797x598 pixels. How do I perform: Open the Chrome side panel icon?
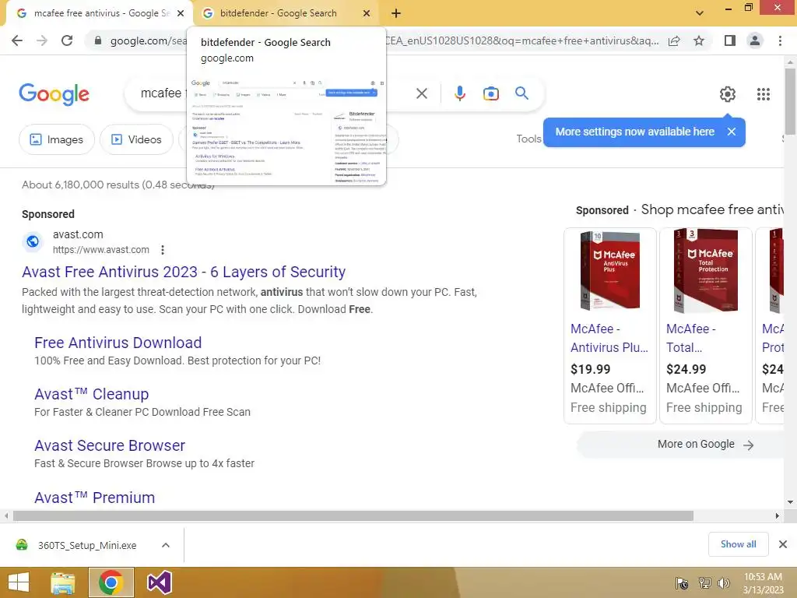[x=730, y=40]
